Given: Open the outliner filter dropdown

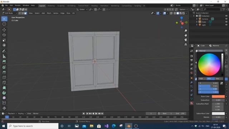Looking at the screenshot, I should point(224,10).
